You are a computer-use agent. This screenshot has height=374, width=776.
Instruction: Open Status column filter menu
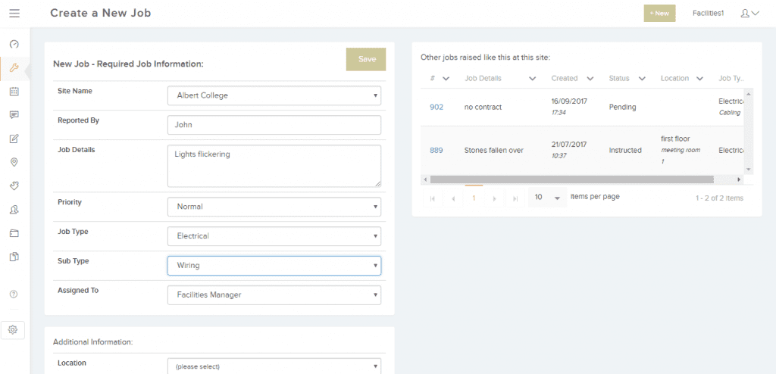click(642, 78)
